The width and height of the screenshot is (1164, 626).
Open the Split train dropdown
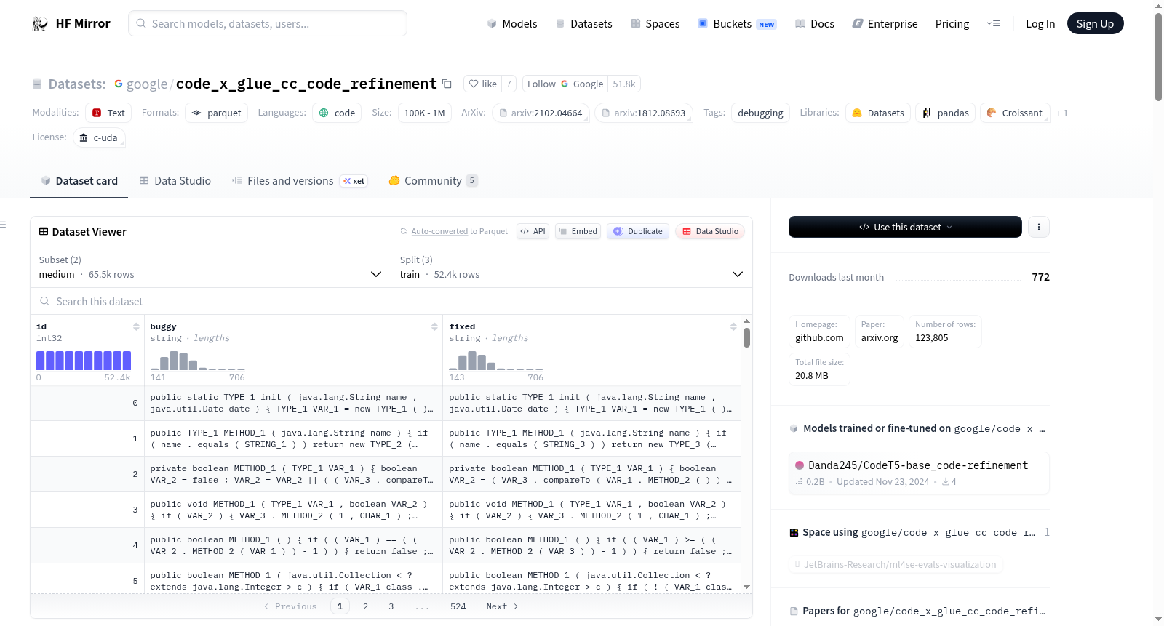tap(572, 268)
